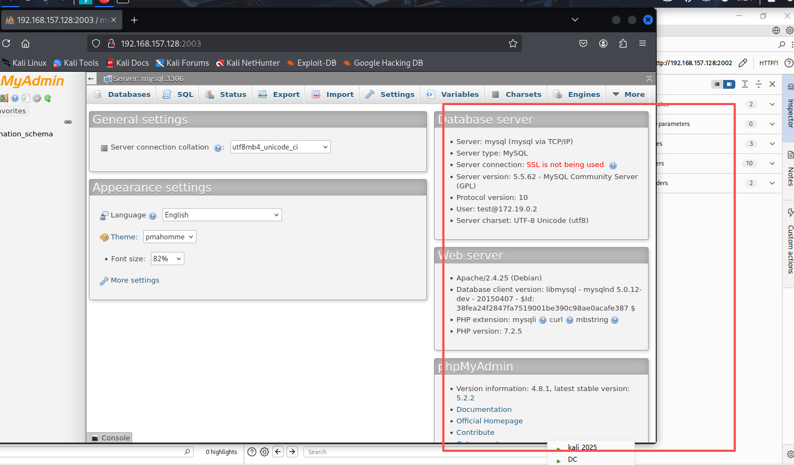Open the Server connection collation dropdown

click(280, 147)
